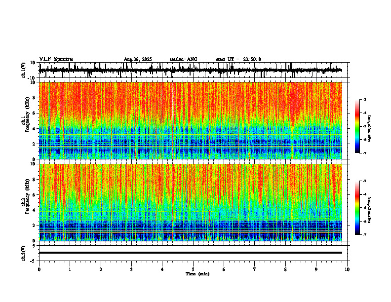Click the ch.2 "Frequency (kHz)" axis label
391x302 pixels.
point(28,196)
